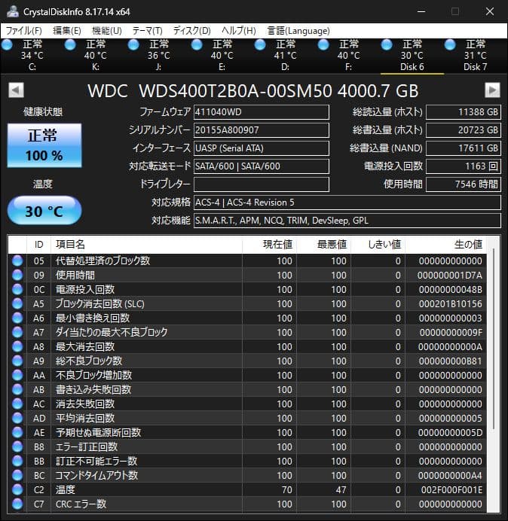The width and height of the screenshot is (508, 521).
Task: Select the Disk 7 tab
Action: 475,56
